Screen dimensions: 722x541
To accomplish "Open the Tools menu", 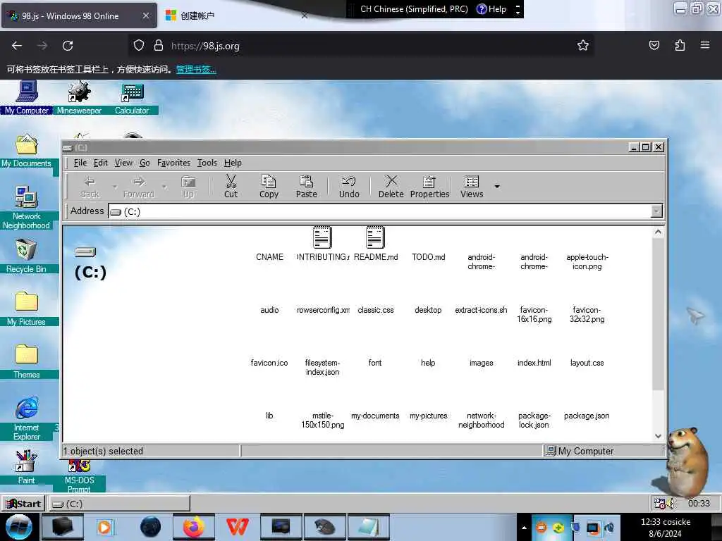I will click(207, 163).
